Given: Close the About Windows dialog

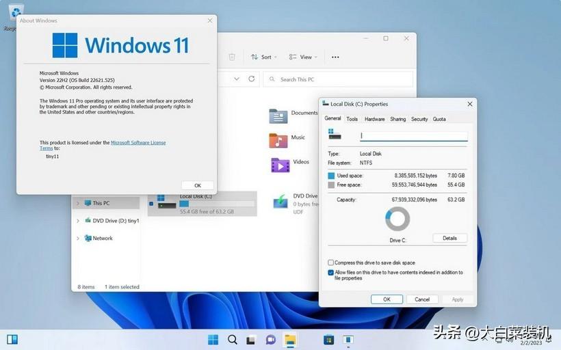Looking at the screenshot, I should click(x=210, y=21).
